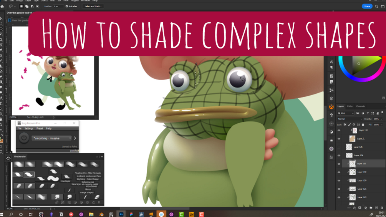The width and height of the screenshot is (386, 217).
Task: Hide Layer 129 with eye icon
Action: [x=339, y=197]
